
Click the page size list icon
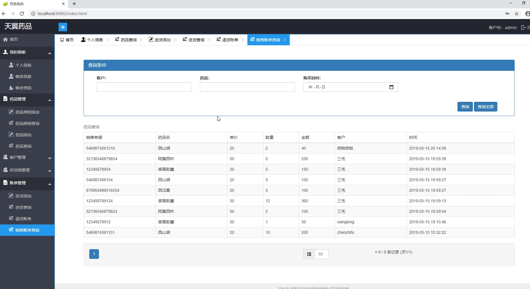point(309,254)
